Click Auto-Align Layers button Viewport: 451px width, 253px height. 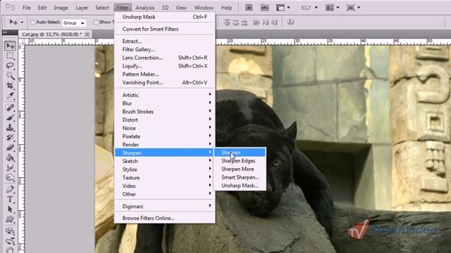[x=290, y=22]
